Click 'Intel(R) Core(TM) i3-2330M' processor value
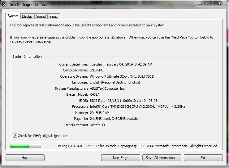 (114, 107)
